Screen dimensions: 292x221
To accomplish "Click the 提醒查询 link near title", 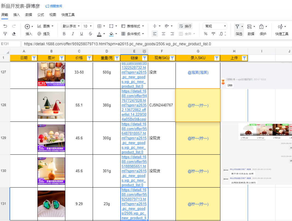I will [54, 6].
